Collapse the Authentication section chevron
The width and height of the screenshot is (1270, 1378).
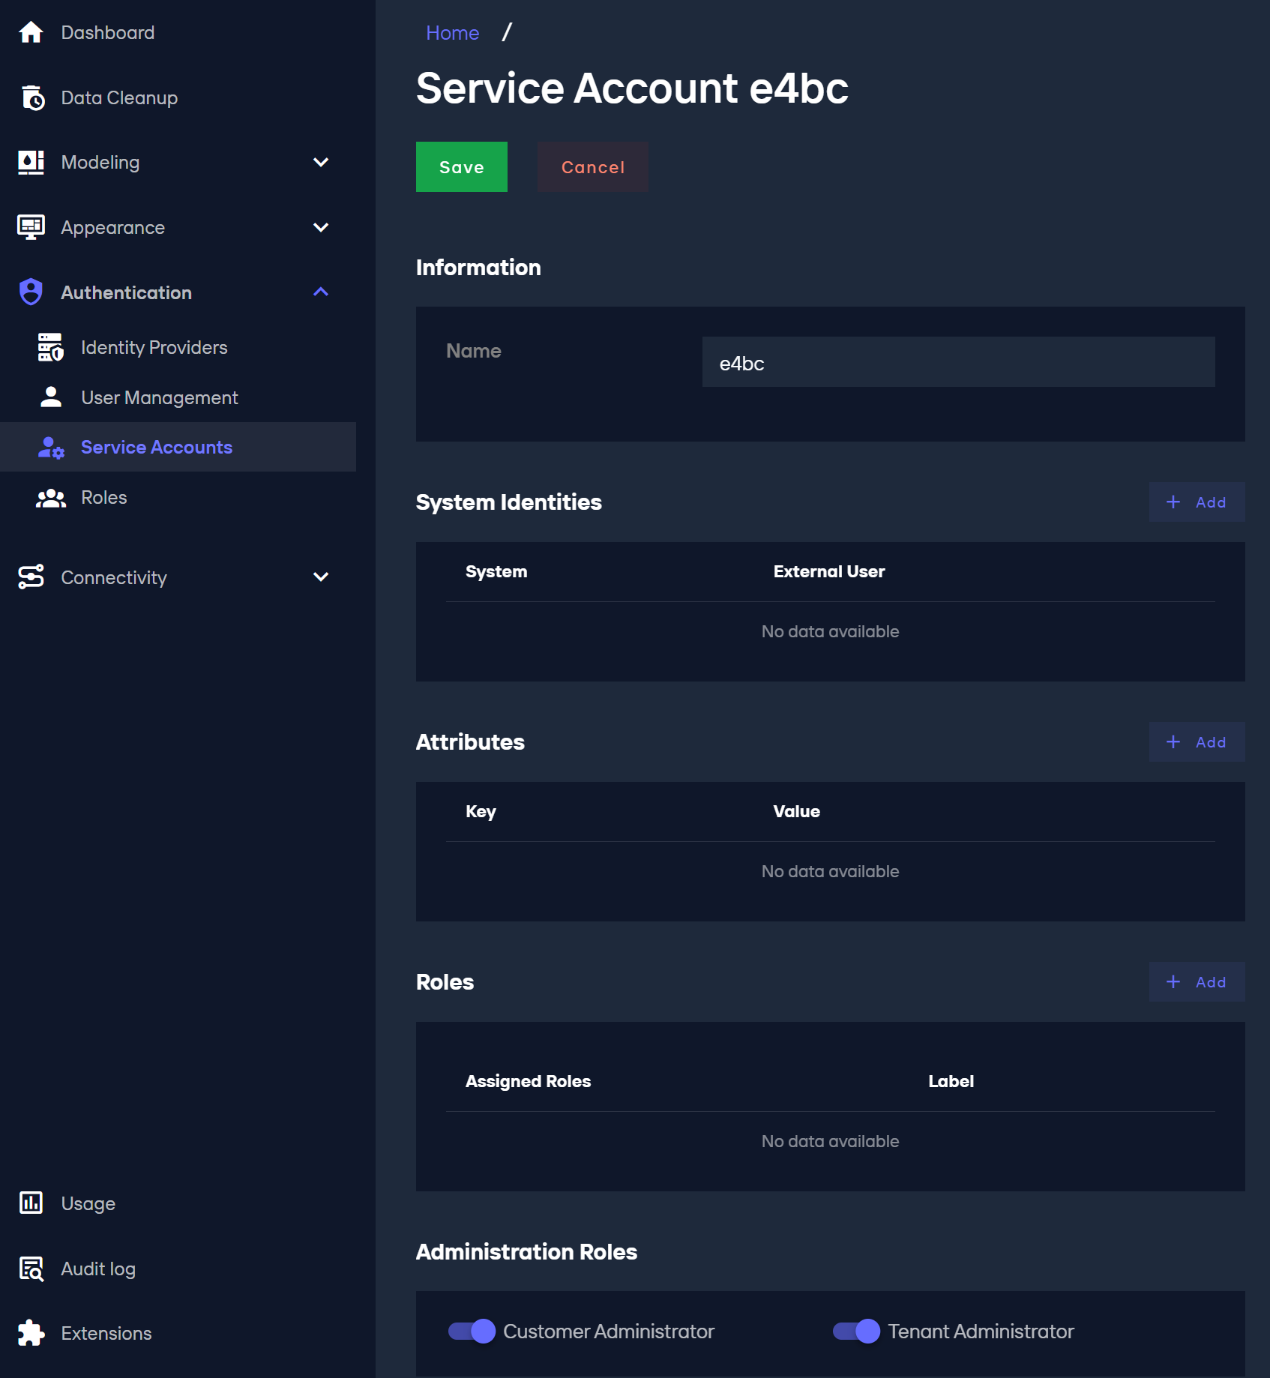321,292
